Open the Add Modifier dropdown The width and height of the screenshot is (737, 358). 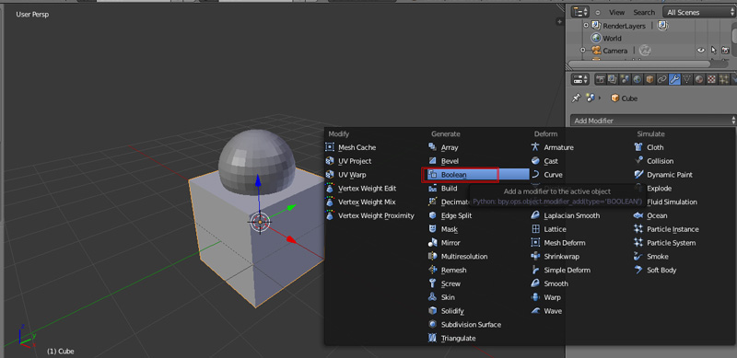(653, 121)
